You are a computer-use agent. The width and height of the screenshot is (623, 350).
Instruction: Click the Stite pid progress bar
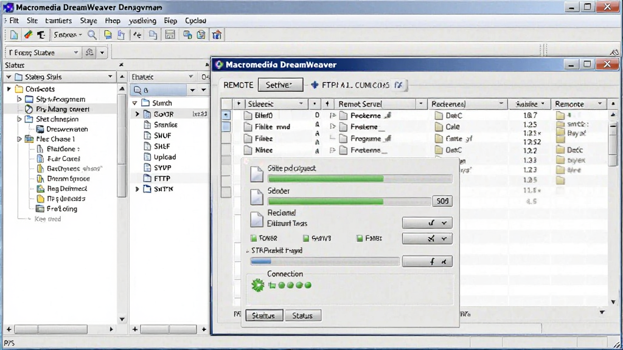pos(360,179)
